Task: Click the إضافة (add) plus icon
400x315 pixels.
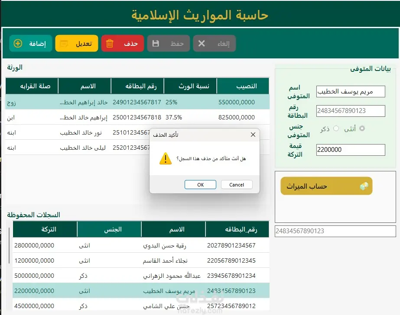Action: click(x=18, y=44)
